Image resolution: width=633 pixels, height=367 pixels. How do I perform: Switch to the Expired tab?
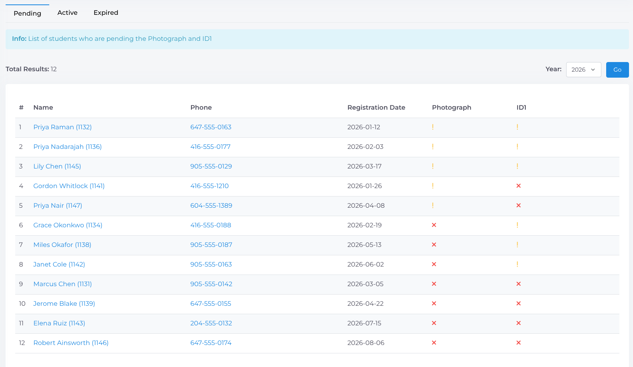(106, 13)
